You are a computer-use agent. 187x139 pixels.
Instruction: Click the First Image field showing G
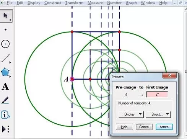pos(157,95)
